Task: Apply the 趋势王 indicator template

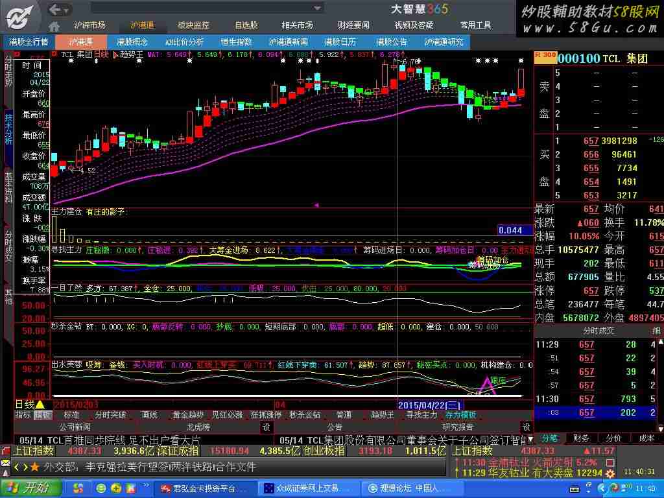Action: (x=383, y=415)
